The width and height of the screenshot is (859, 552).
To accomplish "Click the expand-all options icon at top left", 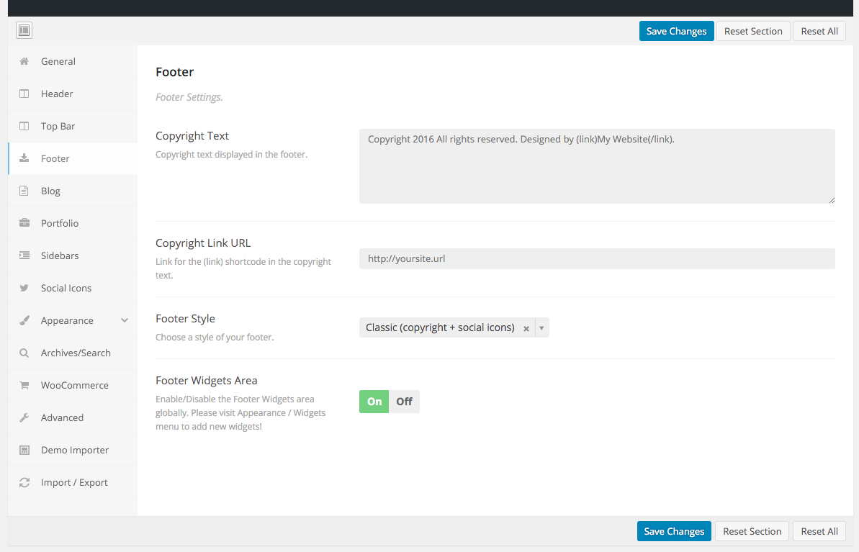I will [24, 30].
